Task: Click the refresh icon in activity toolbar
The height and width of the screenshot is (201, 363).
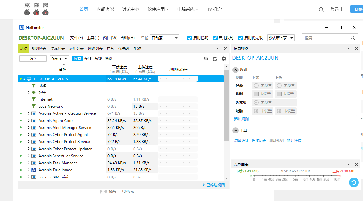Action: (x=215, y=59)
